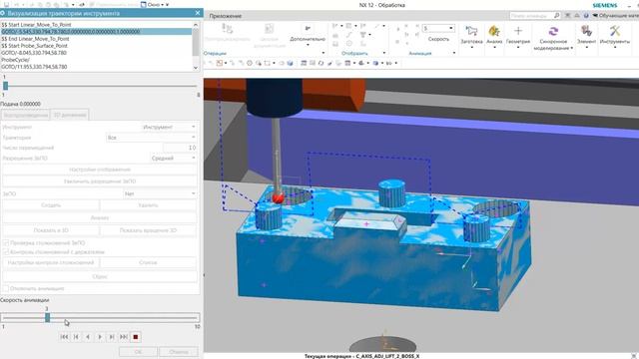
Task: Open resolution dropdown showing Средний
Action: click(x=173, y=158)
